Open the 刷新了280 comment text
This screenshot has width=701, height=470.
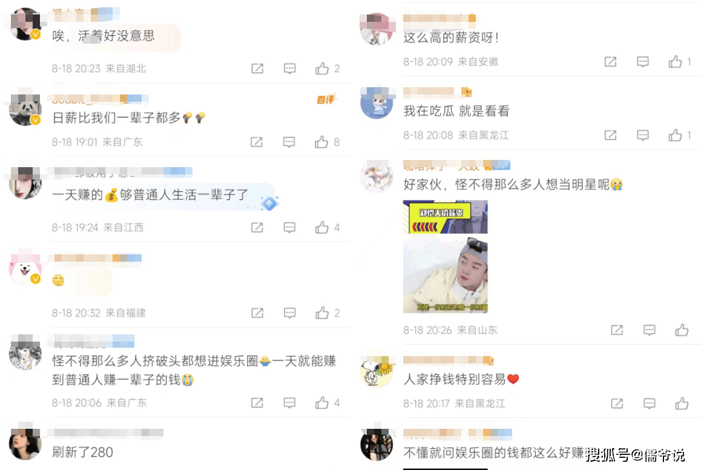[x=83, y=452]
